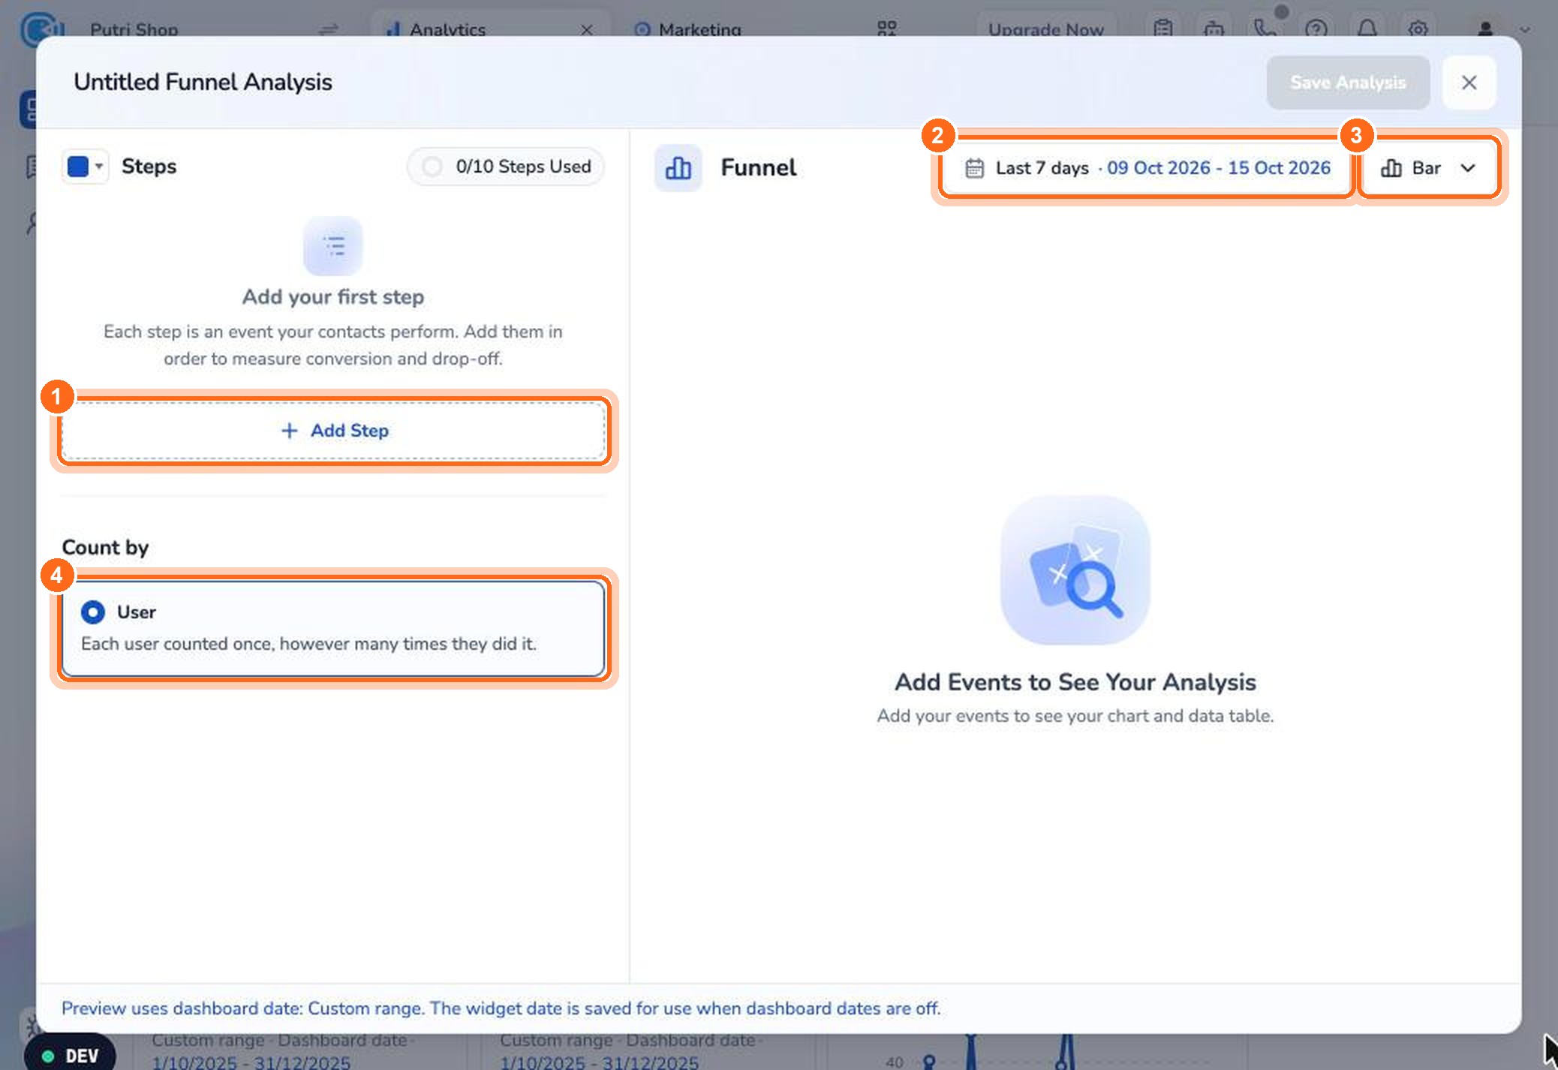The width and height of the screenshot is (1558, 1070).
Task: Click the Count by label
Action: (x=105, y=548)
